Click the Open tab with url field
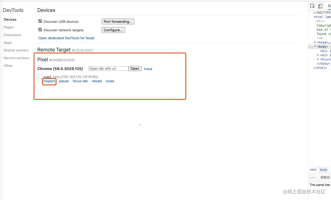Screen dimensions: 331x200 tap(108, 68)
